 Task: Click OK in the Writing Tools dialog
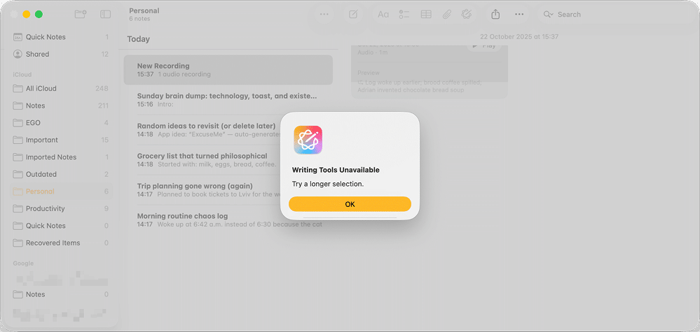[350, 204]
